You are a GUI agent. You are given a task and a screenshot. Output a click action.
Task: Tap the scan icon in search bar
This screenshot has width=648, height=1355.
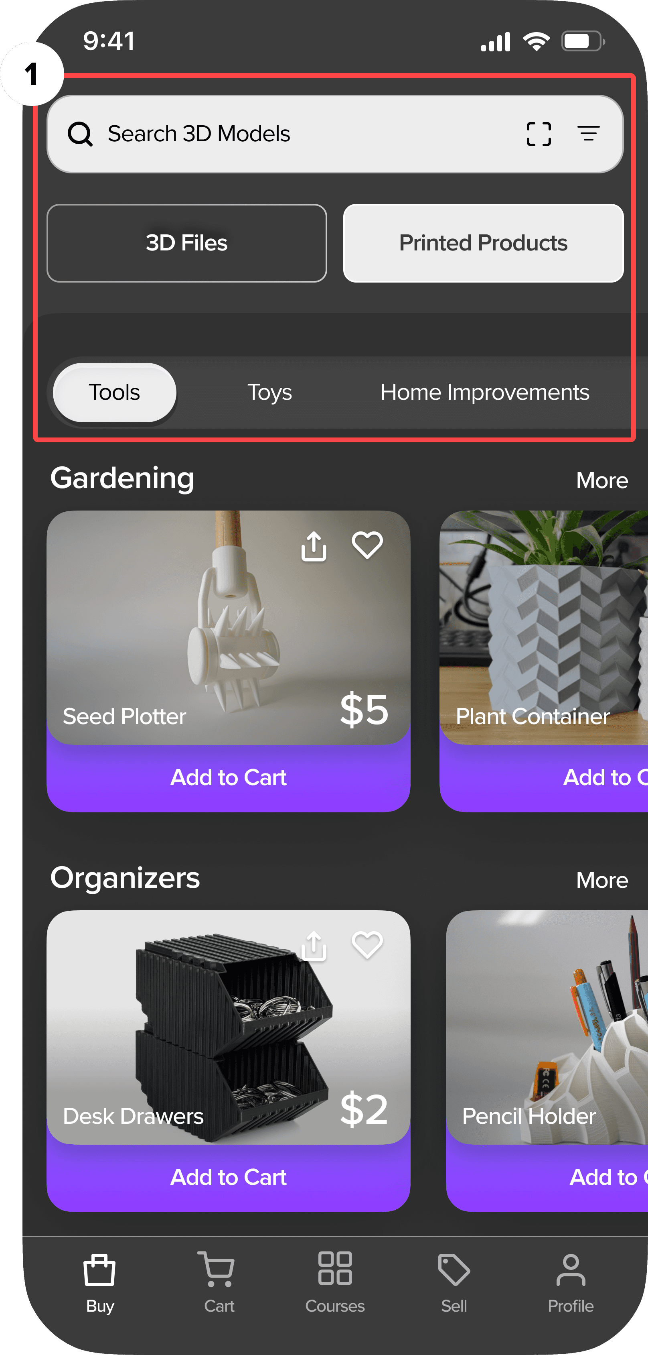539,134
